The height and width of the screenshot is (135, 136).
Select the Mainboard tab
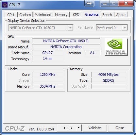pos(43,15)
